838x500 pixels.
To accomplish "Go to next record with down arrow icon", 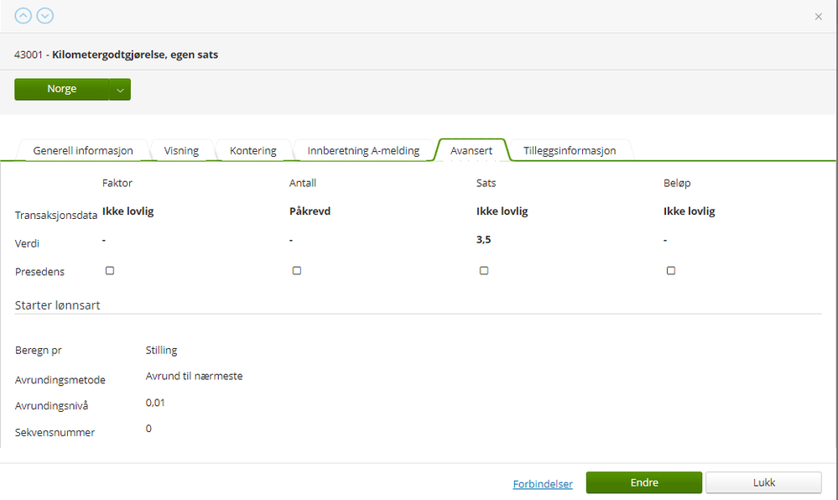I will click(x=45, y=16).
